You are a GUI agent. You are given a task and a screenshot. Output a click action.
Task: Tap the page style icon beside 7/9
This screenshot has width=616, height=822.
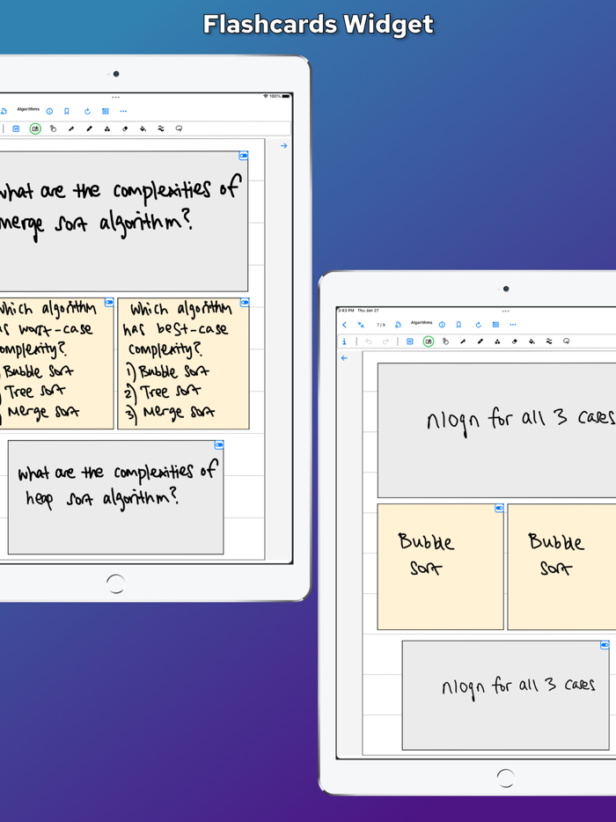pos(398,325)
